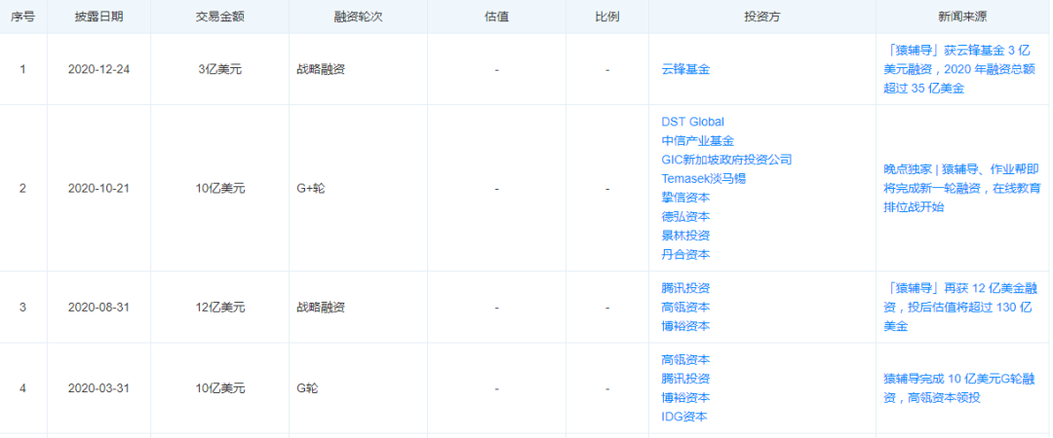Click the 融资轮次 column header
Image resolution: width=1053 pixels, height=438 pixels.
coord(359,17)
